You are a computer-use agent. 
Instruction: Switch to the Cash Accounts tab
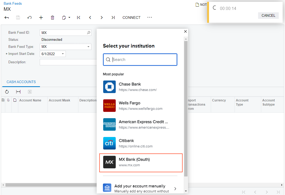[x=21, y=82]
